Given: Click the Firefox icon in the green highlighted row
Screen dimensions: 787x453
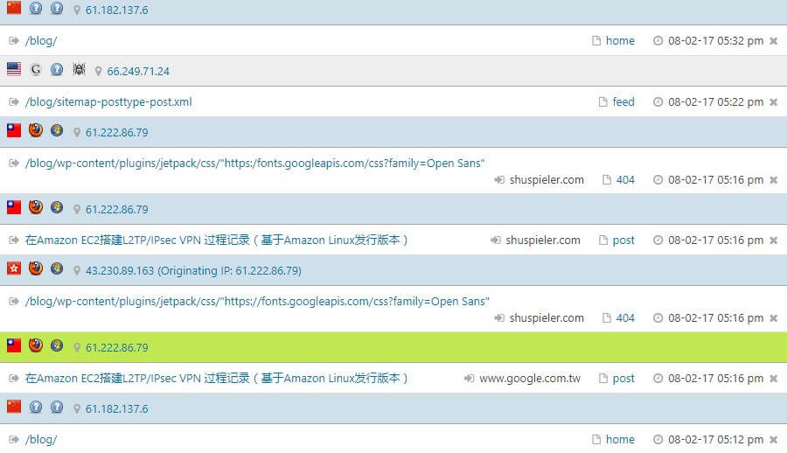Looking at the screenshot, I should click(x=36, y=346).
